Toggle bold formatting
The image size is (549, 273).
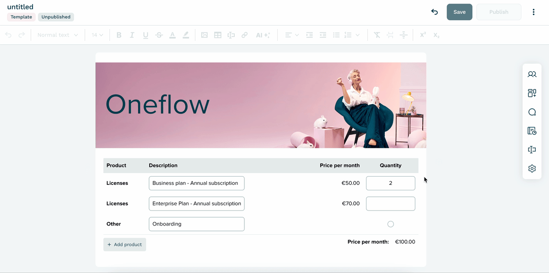tap(119, 35)
